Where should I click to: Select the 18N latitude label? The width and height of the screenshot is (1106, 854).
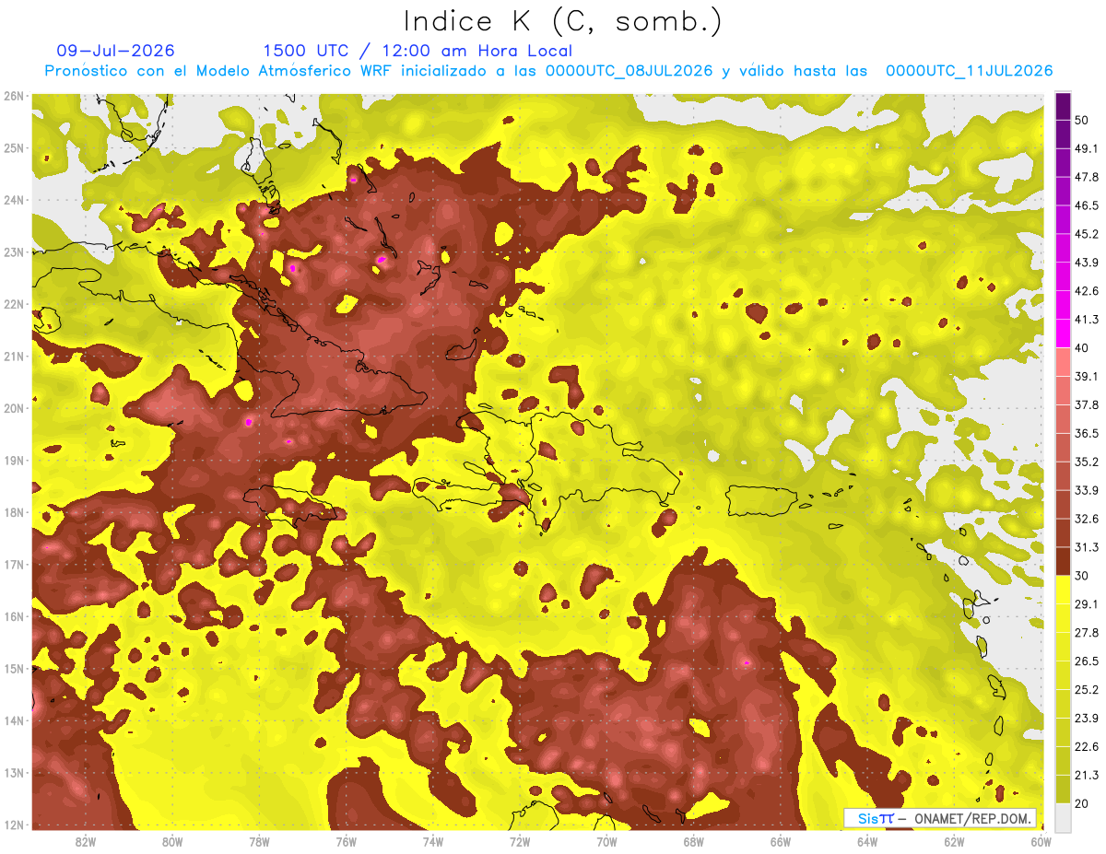click(14, 512)
